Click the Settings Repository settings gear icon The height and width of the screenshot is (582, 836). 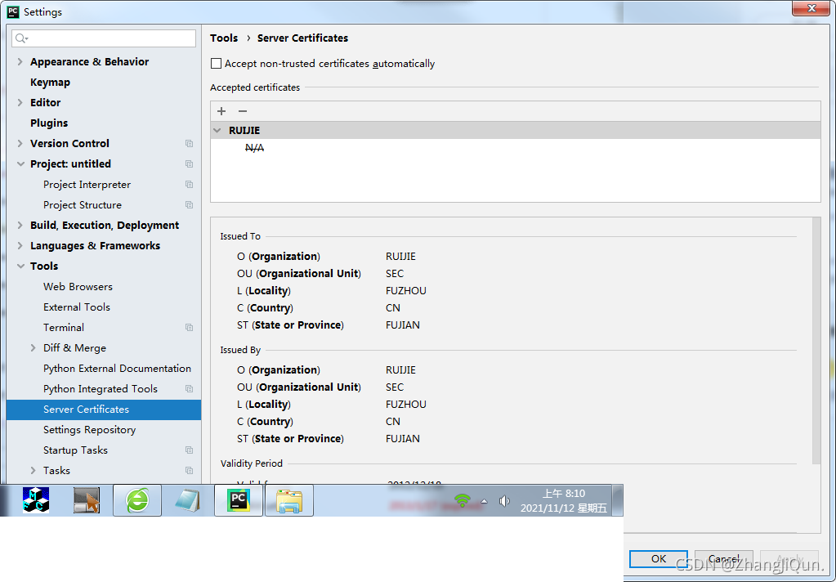tap(189, 429)
